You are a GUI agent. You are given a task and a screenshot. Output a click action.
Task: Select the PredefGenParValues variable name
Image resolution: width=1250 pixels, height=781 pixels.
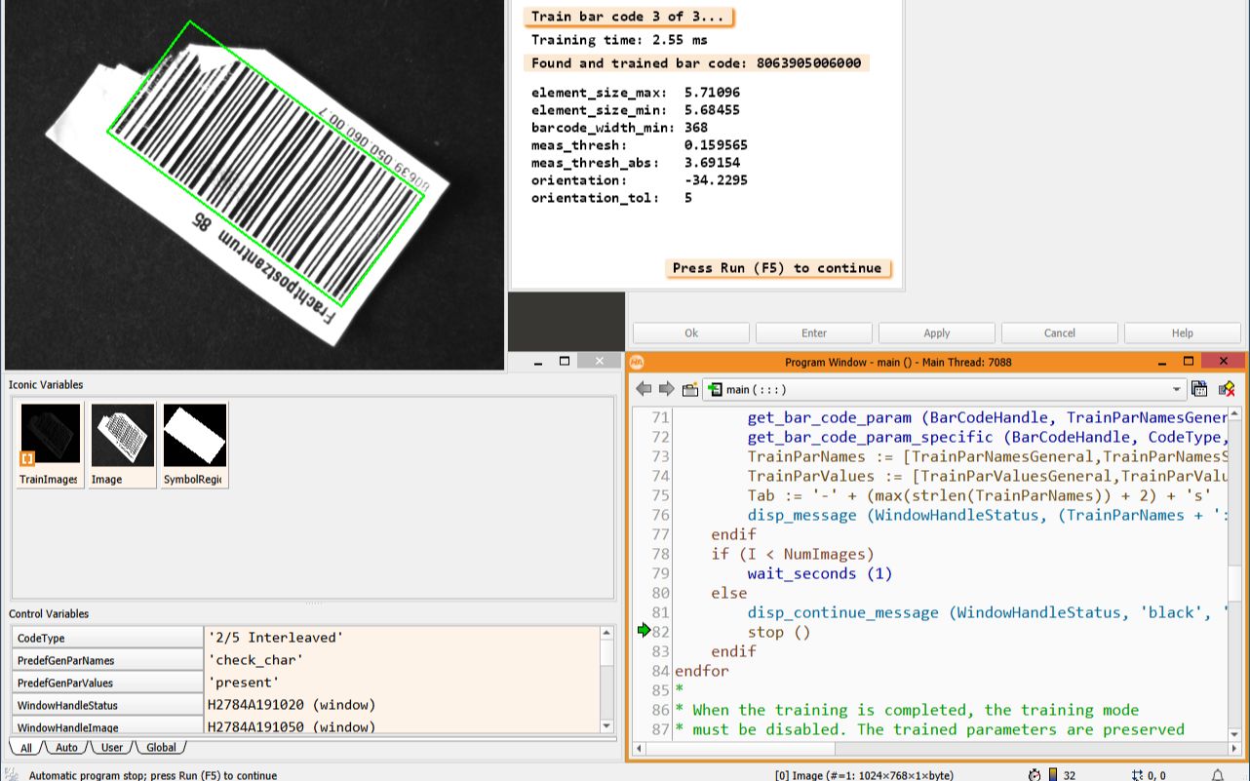[x=107, y=683]
